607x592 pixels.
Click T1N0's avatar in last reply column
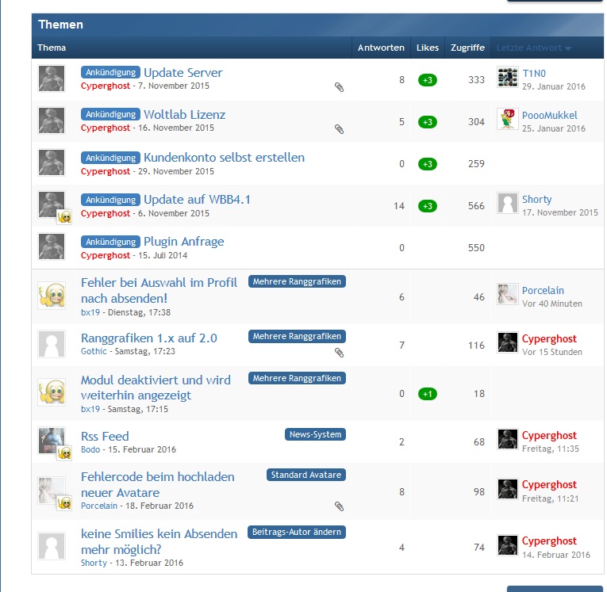tap(507, 78)
